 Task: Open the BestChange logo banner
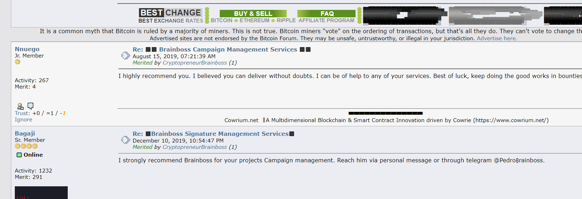(171, 16)
